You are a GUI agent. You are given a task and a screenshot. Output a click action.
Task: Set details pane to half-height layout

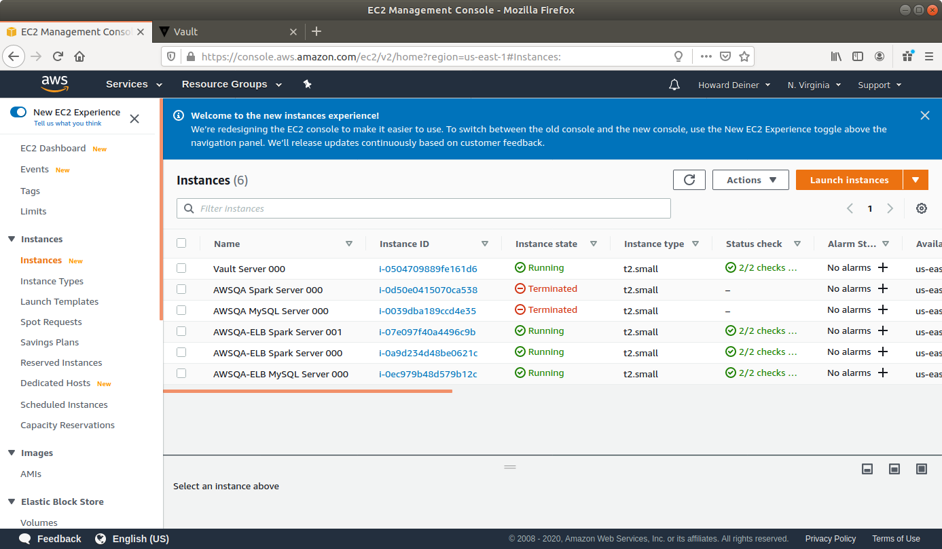(x=894, y=469)
